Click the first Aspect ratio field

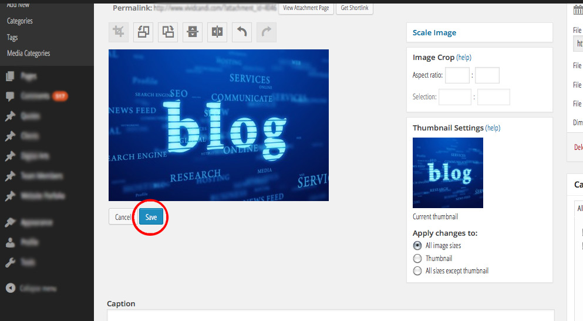457,76
